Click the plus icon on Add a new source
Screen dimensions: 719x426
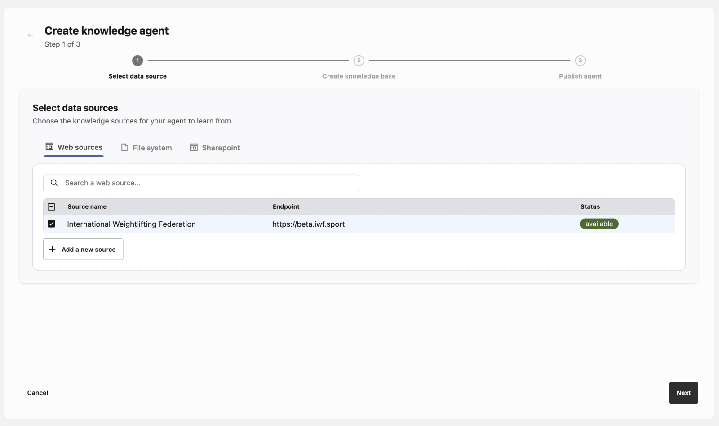(x=53, y=249)
